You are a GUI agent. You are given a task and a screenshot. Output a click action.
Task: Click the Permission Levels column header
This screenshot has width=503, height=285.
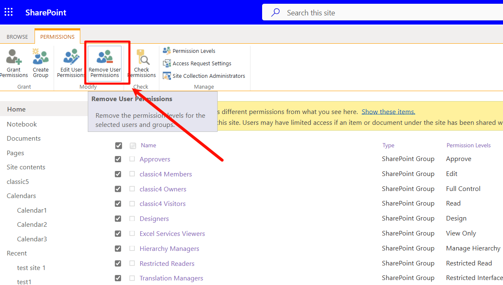(x=468, y=145)
